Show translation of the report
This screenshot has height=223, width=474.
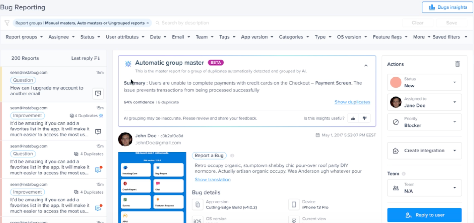pos(212,180)
